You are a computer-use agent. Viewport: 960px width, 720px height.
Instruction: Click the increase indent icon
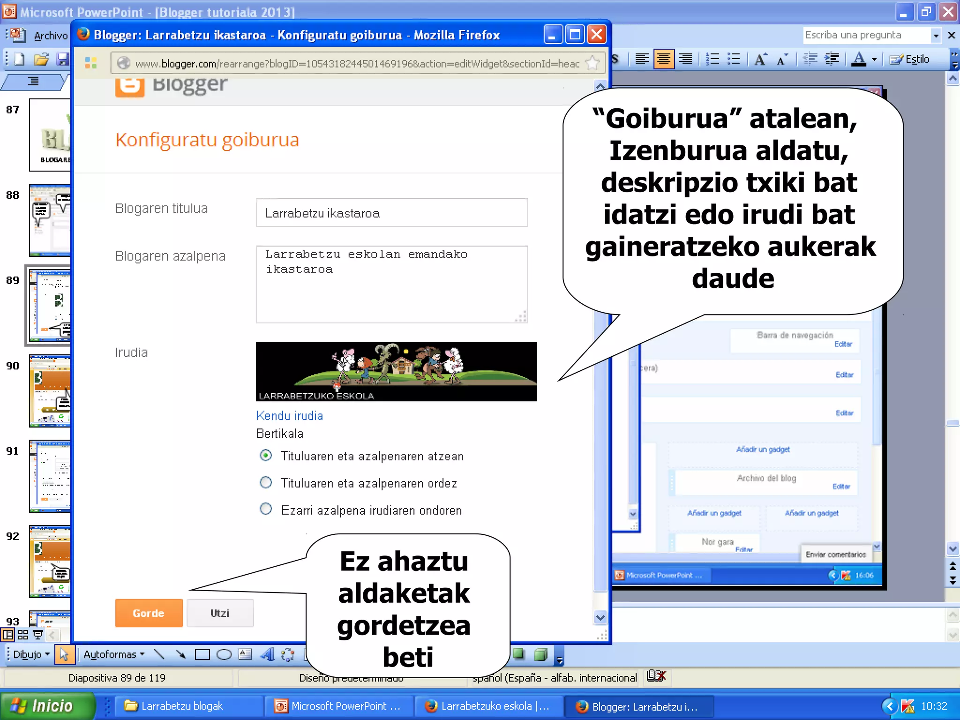tap(832, 59)
